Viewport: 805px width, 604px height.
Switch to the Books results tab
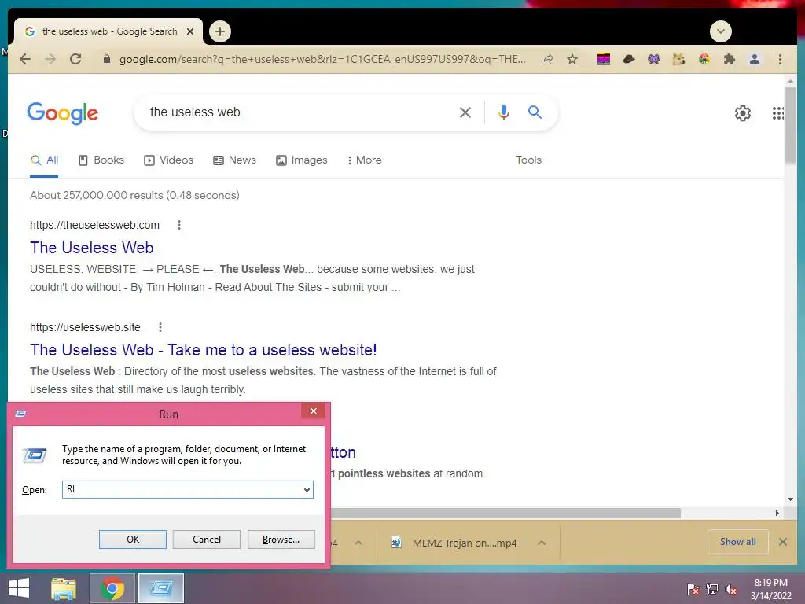coord(101,160)
